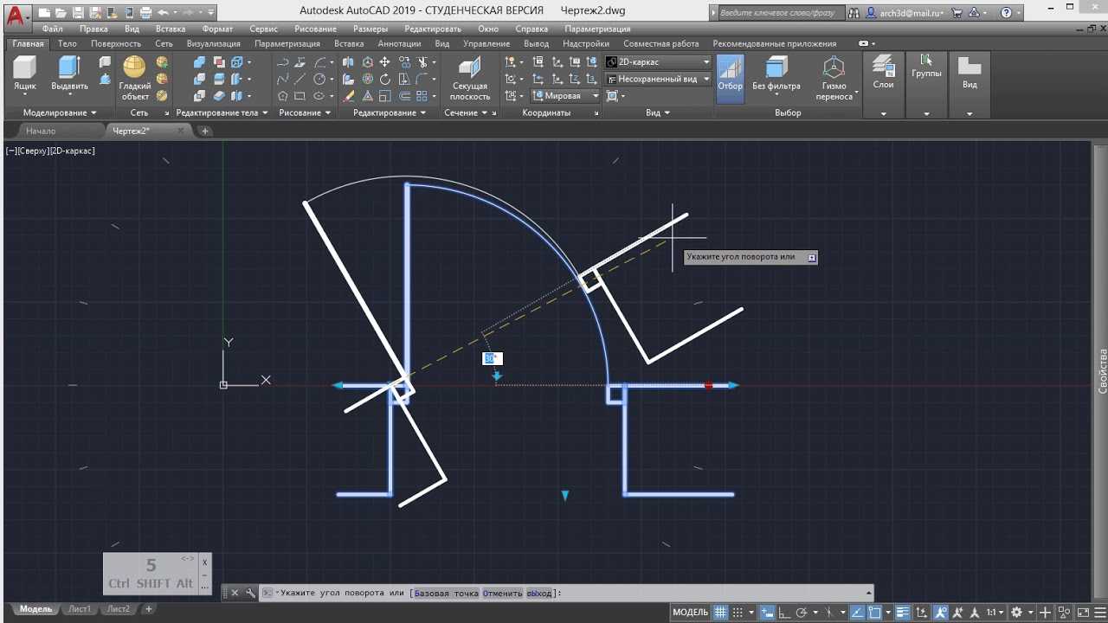Select the Выдавить (Extrude) tool
The width and height of the screenshot is (1108, 623).
(x=69, y=74)
